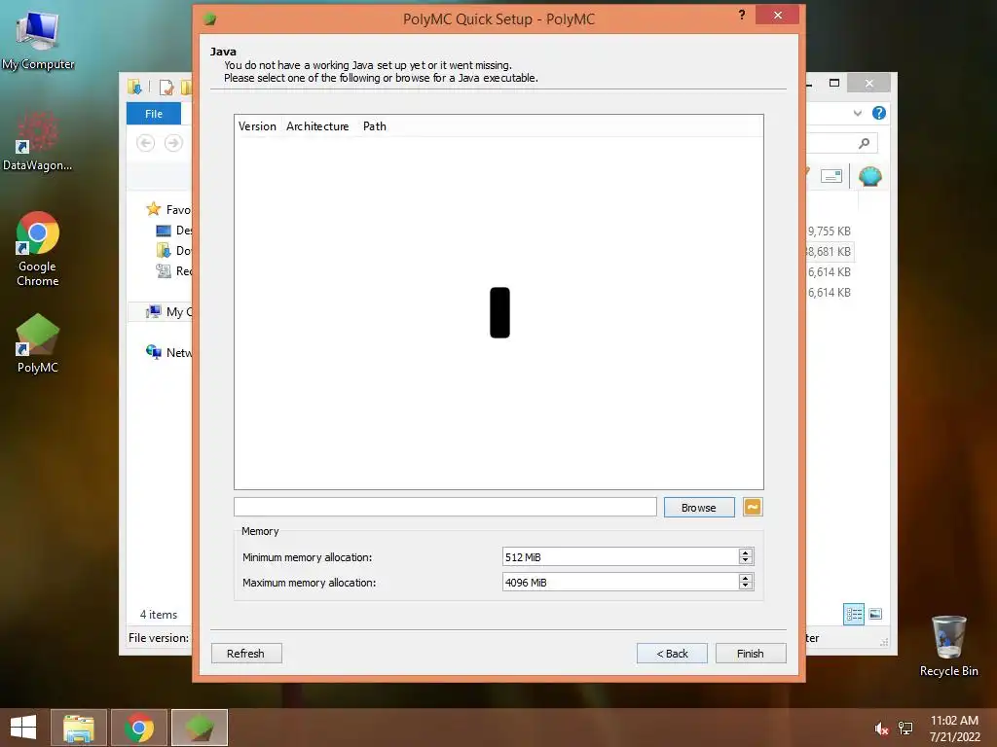Click PolyMC icon in dialog title bar
997x747 pixels.
(210, 19)
